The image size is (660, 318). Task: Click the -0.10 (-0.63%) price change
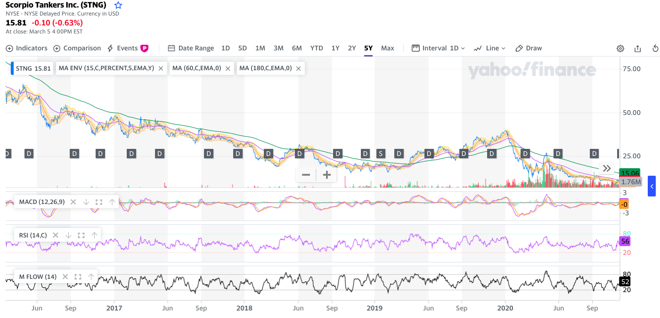click(57, 23)
